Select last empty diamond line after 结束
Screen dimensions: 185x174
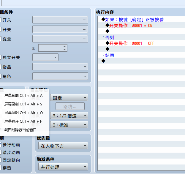click(x=141, y=61)
